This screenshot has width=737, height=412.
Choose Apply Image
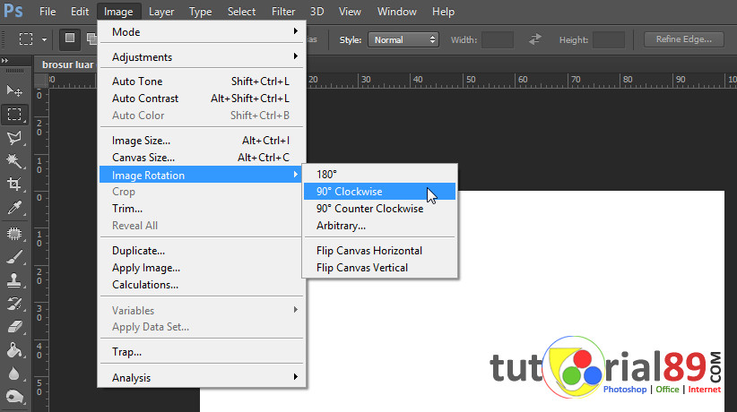(203, 267)
